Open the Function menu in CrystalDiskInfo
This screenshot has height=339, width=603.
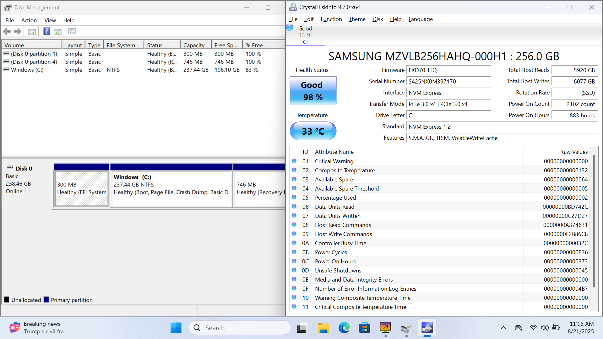pos(331,19)
